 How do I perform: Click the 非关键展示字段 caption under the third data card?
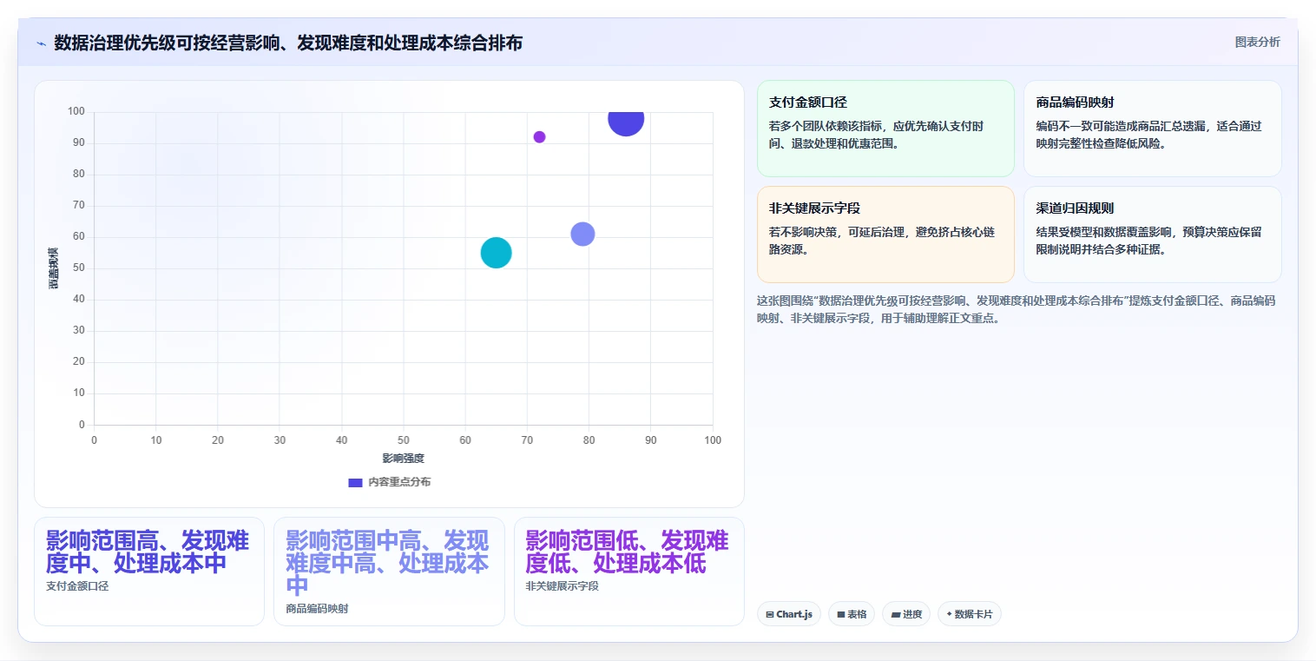pos(563,586)
